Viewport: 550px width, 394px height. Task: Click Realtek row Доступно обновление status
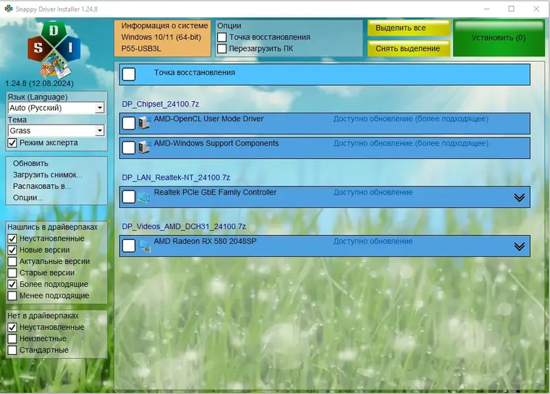pyautogui.click(x=373, y=193)
